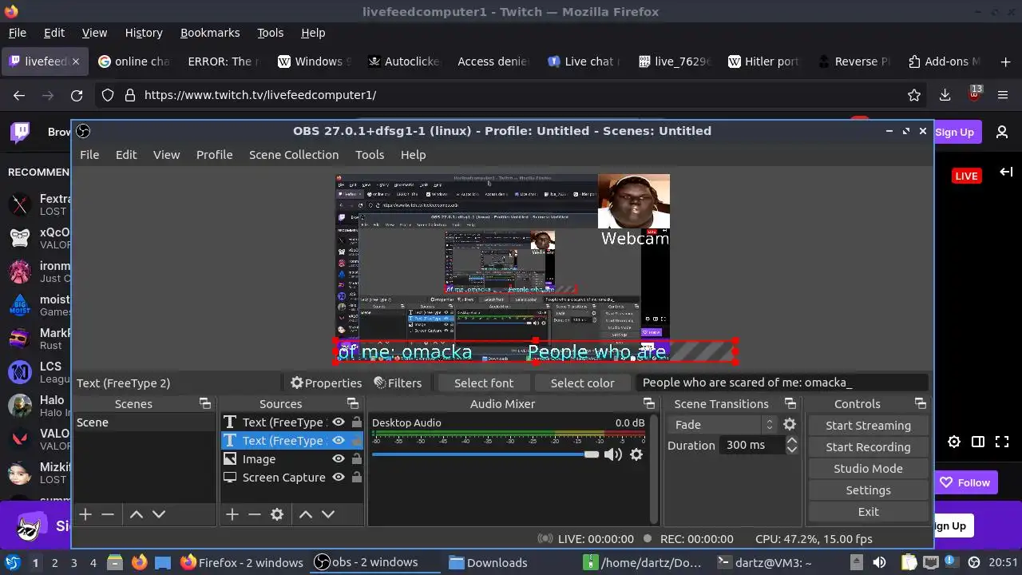
Task: Click the Start Streaming button
Action: point(868,426)
